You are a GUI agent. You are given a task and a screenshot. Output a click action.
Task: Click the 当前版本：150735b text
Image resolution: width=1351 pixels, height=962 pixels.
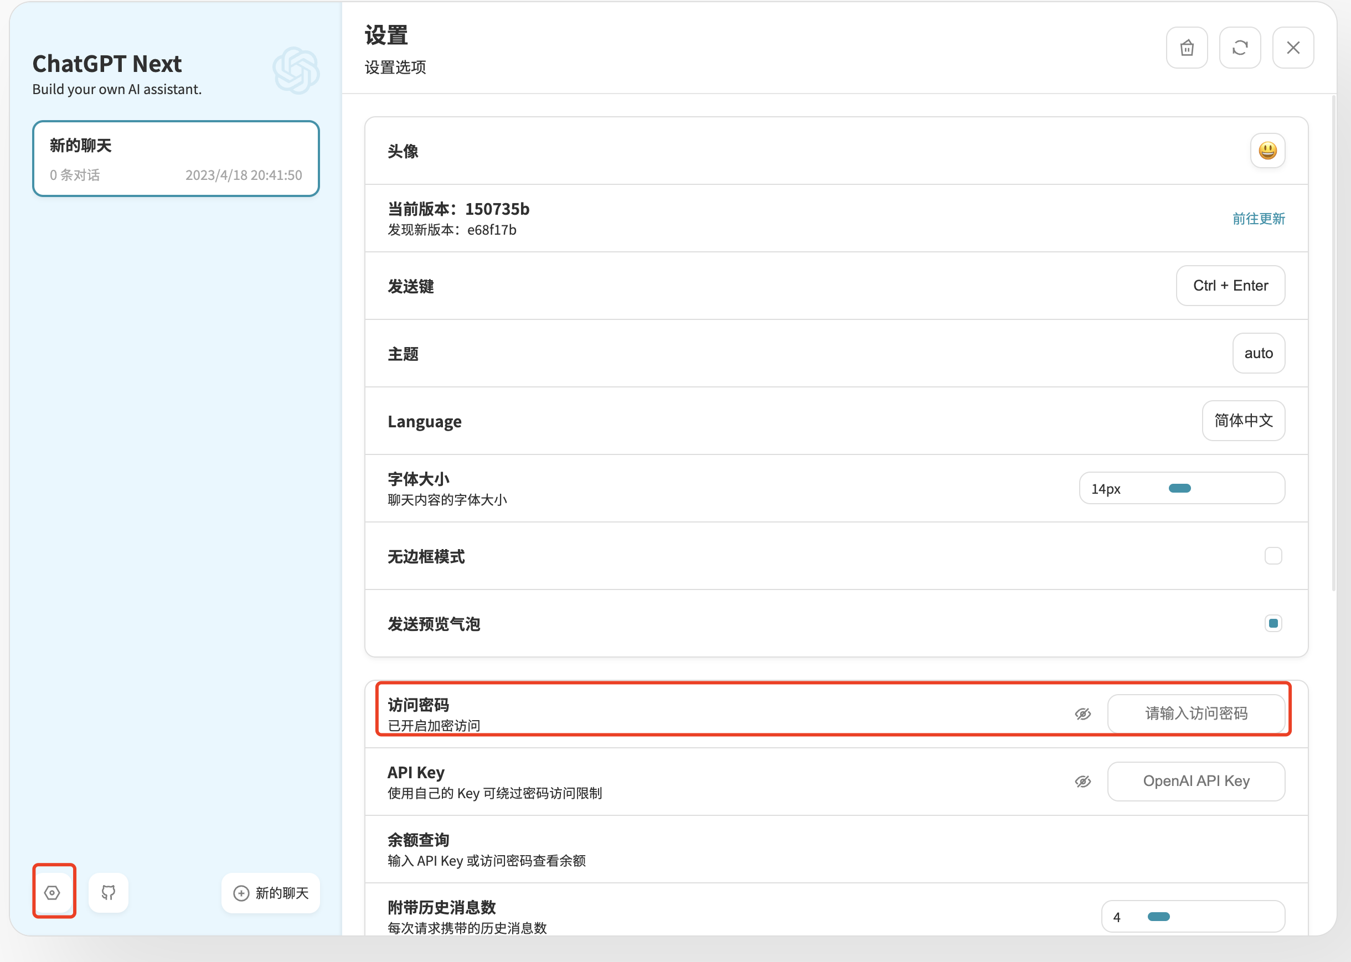pyautogui.click(x=458, y=209)
